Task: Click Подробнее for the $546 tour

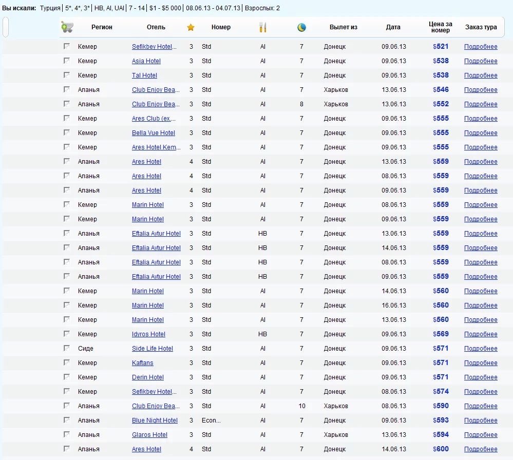Action: click(x=481, y=90)
